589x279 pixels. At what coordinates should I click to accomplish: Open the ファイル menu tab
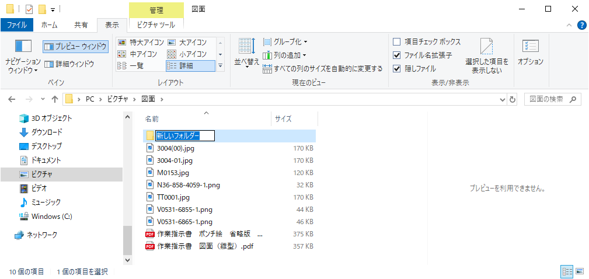[17, 25]
